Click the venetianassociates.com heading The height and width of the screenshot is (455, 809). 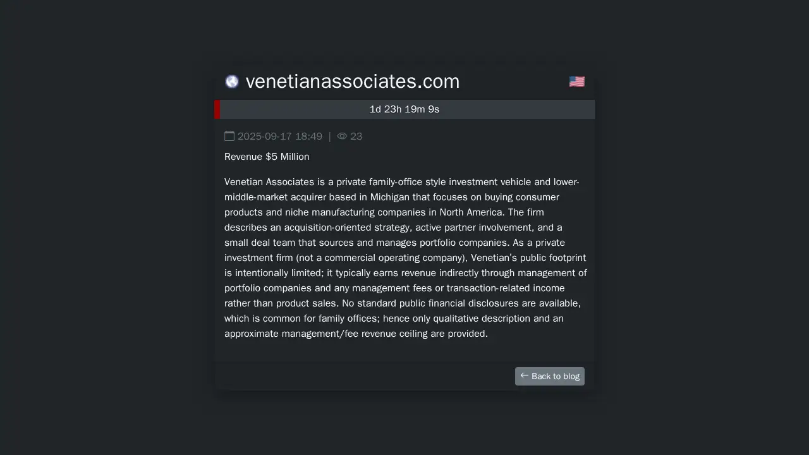(352, 82)
